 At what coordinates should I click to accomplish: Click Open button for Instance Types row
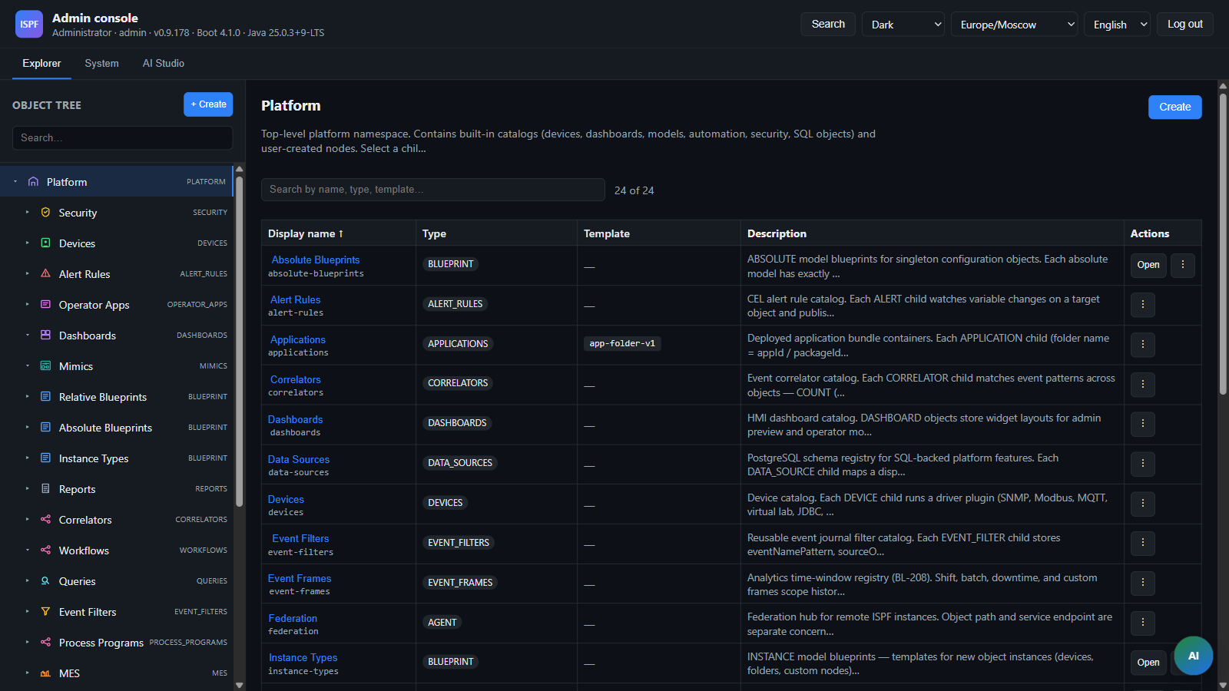[1148, 663]
